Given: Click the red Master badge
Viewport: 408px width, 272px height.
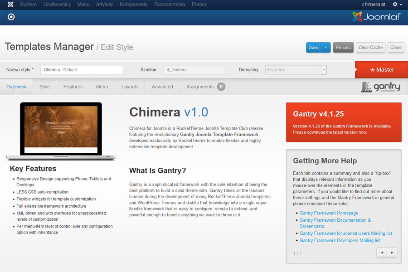Looking at the screenshot, I should pos(382,70).
